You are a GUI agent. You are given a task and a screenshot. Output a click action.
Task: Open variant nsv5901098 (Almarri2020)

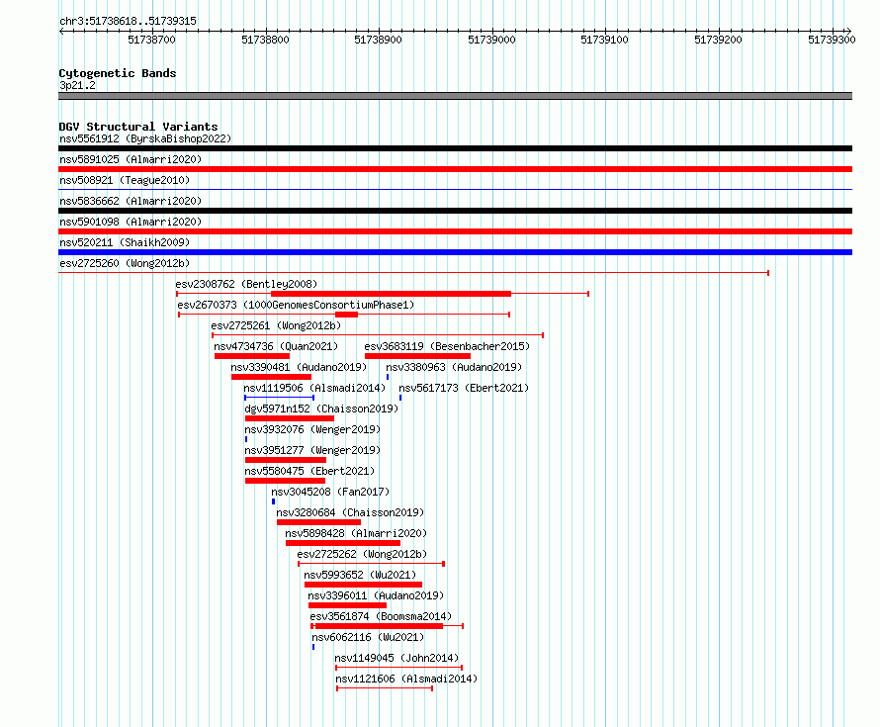(131, 222)
